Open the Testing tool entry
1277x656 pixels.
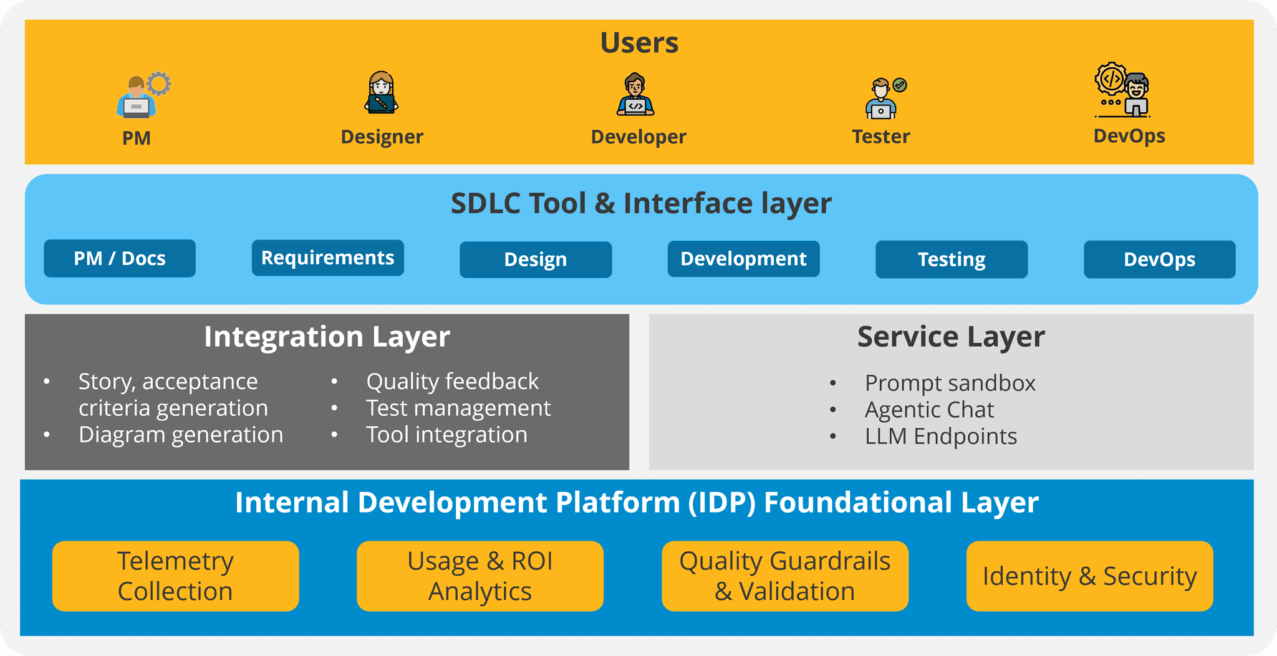951,259
